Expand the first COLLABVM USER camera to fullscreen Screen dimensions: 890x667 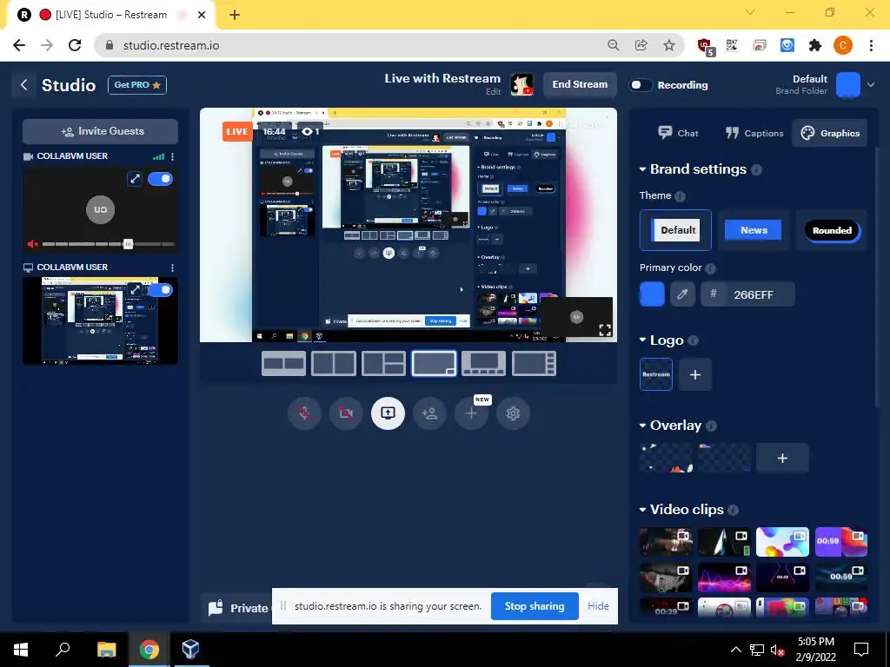[135, 179]
